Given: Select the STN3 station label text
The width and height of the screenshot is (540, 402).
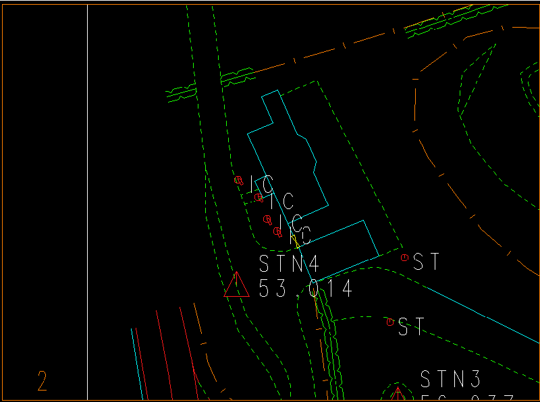Looking at the screenshot, I should (451, 379).
